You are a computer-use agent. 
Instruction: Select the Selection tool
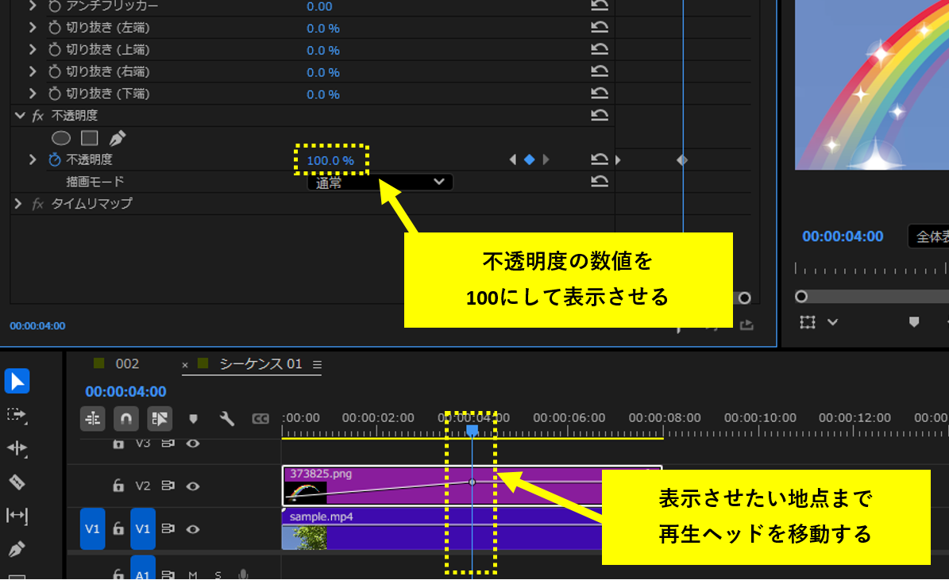coord(17,381)
